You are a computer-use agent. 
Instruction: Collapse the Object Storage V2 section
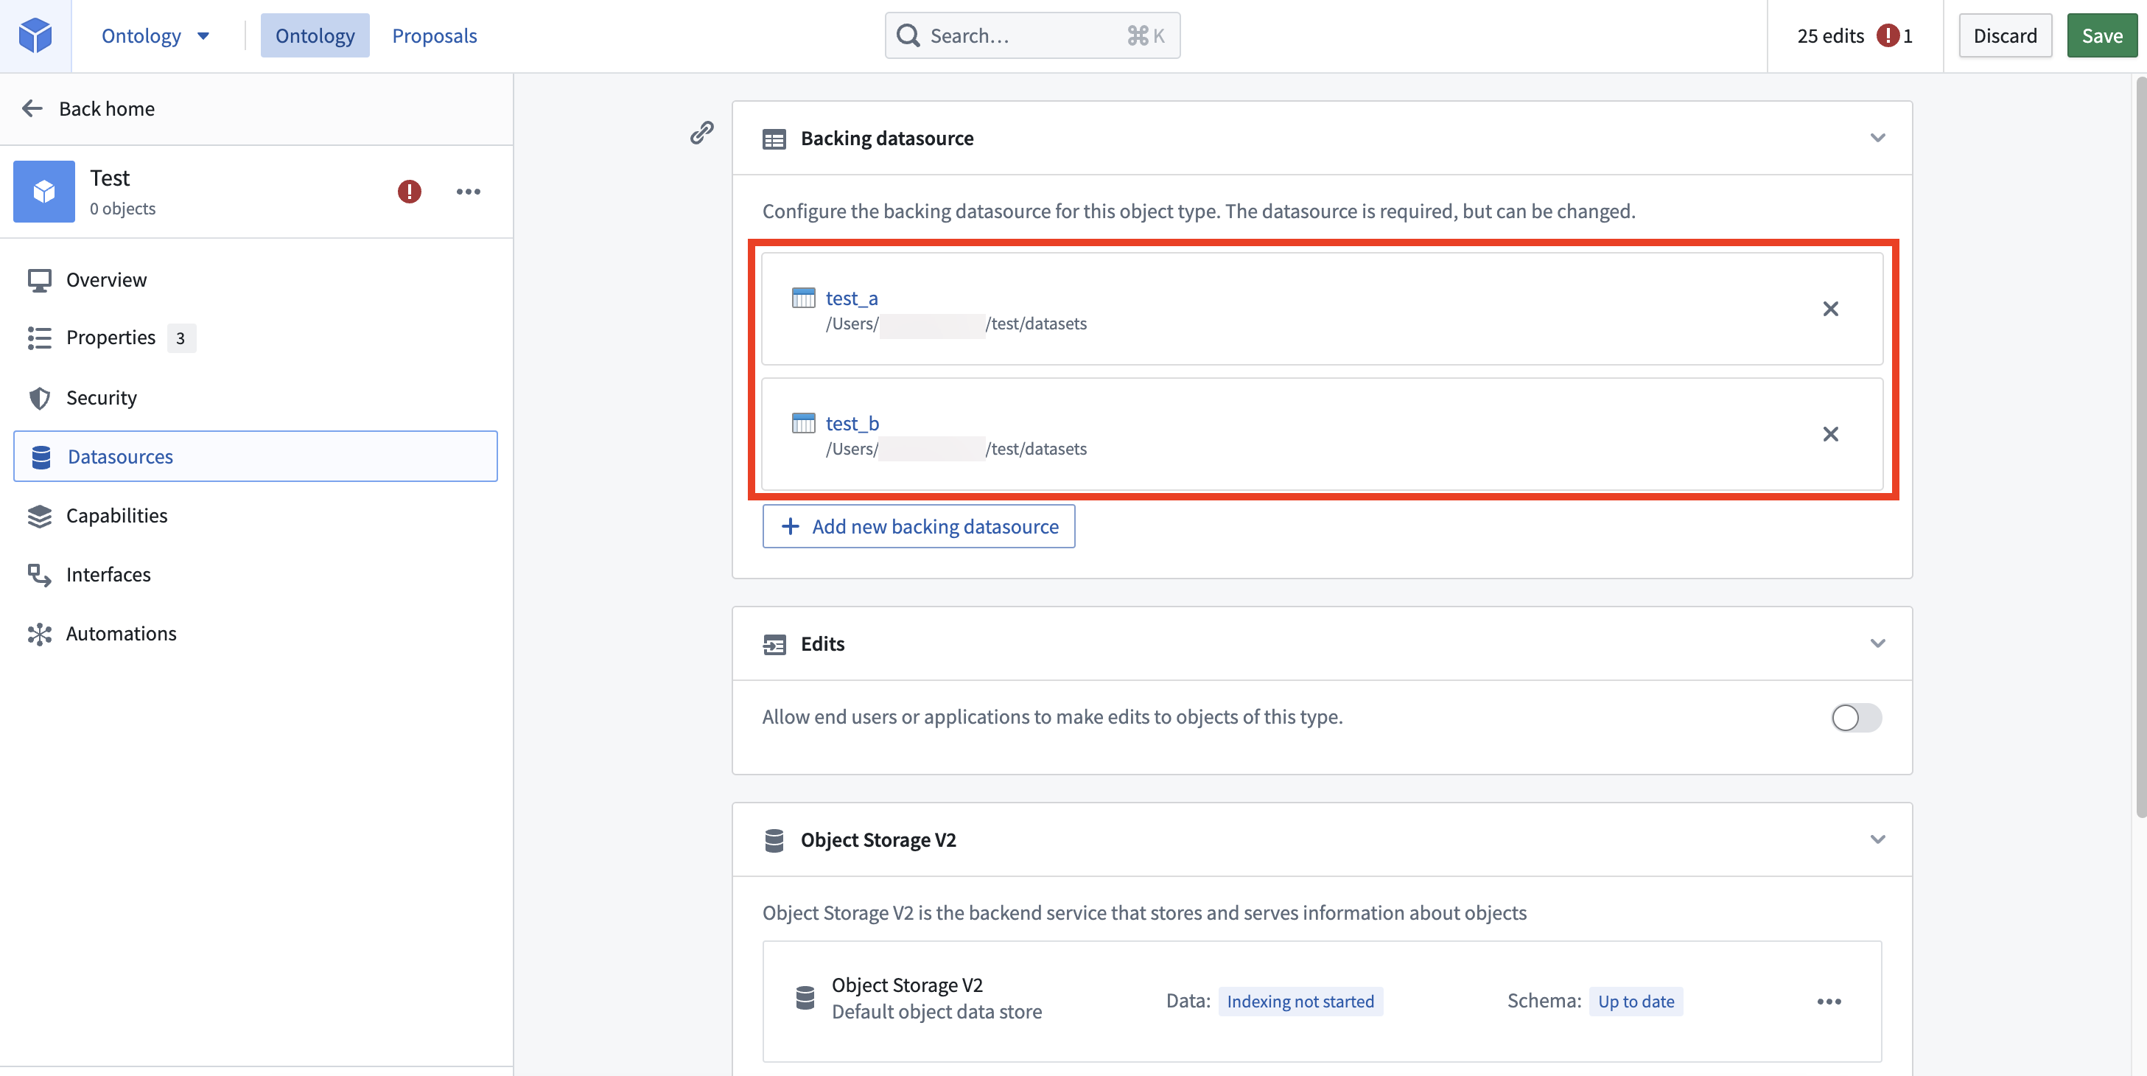click(x=1877, y=839)
